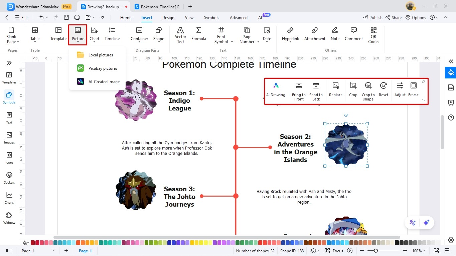Screen dimensions: 456x256
Task: Choose AI-Created Image option
Action: [x=97, y=82]
